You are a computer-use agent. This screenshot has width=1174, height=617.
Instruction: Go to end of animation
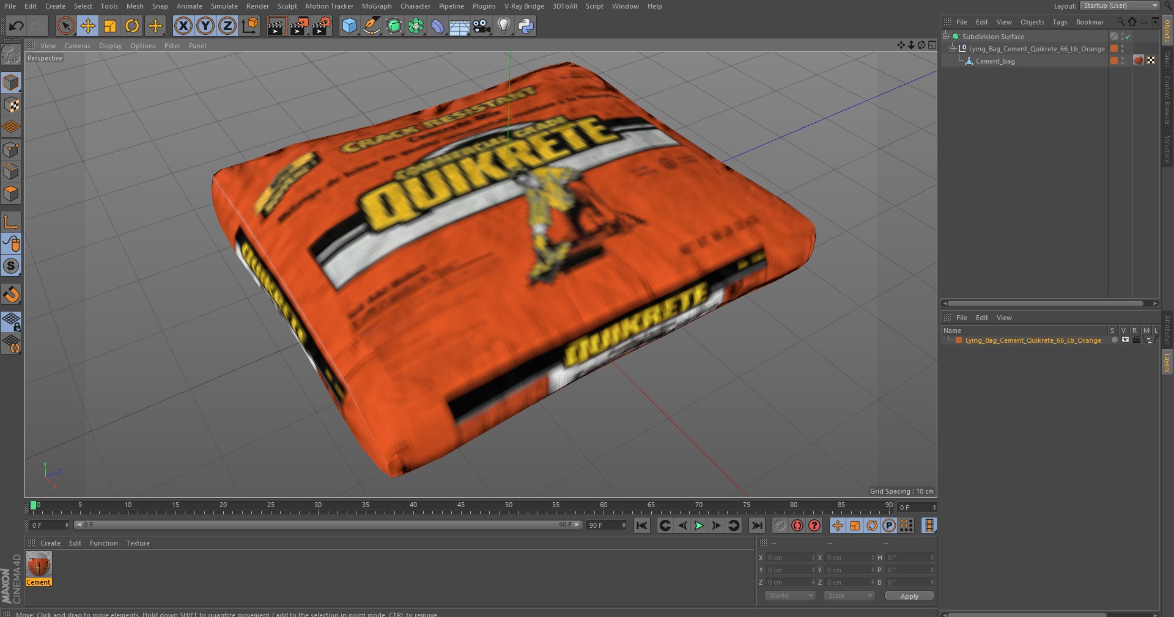(757, 525)
